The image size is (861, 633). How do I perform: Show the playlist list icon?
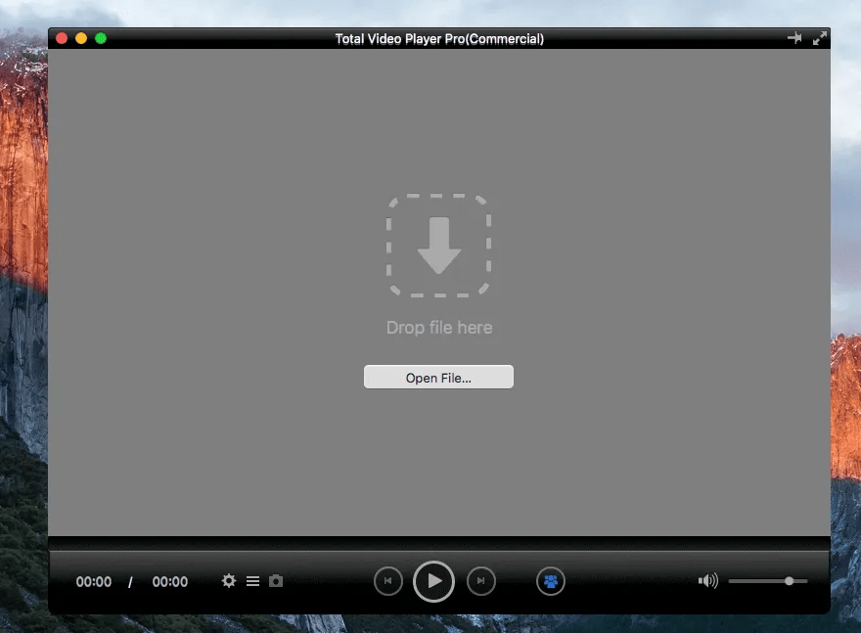point(252,581)
